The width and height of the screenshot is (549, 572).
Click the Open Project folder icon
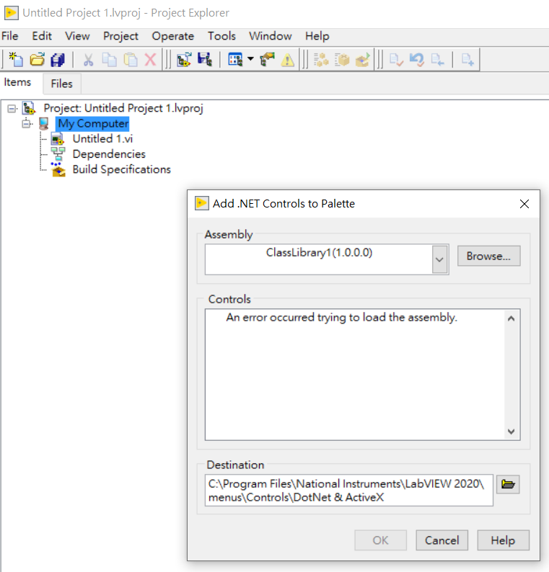(37, 60)
